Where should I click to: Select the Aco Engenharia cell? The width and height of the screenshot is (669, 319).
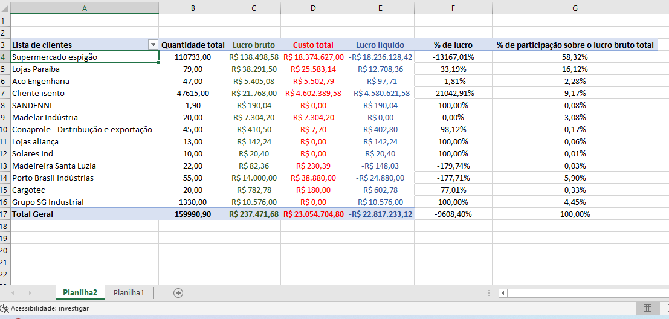tap(85, 81)
